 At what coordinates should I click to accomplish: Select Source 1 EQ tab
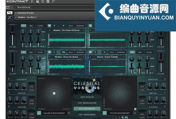(x=24, y=26)
